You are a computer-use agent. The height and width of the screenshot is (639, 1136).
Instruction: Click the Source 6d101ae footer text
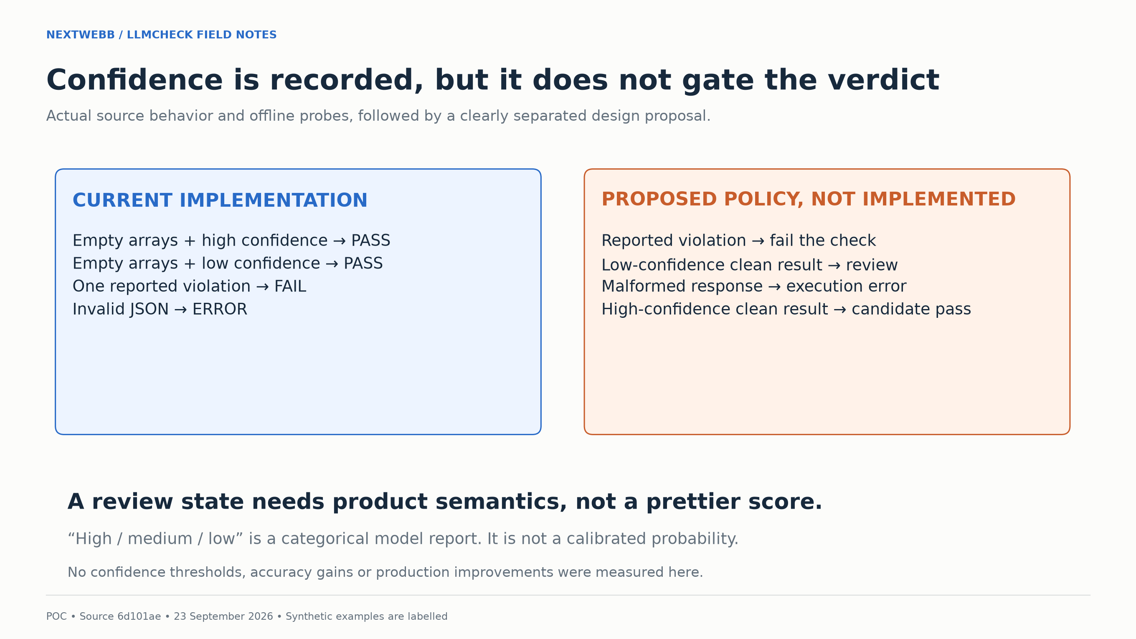tap(120, 616)
